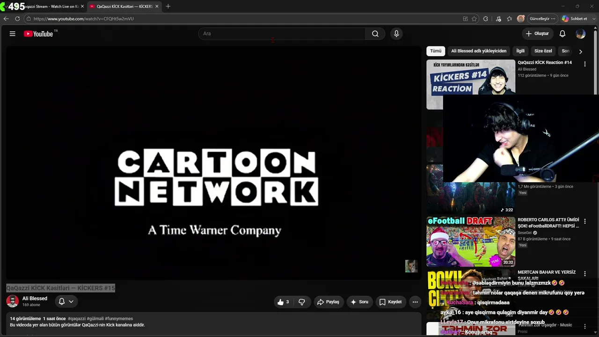
Task: Add this page to favorites star
Action: click(x=474, y=19)
